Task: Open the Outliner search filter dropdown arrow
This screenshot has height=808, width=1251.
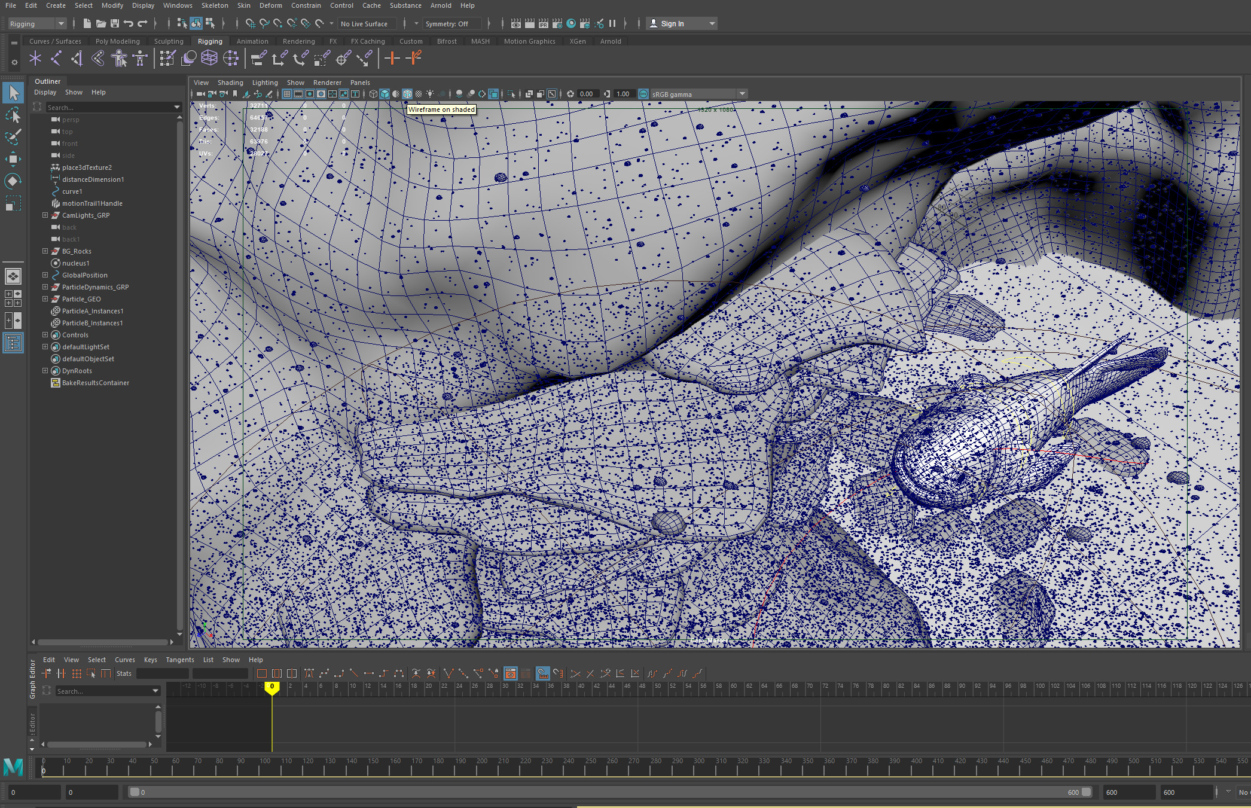Action: tap(176, 107)
